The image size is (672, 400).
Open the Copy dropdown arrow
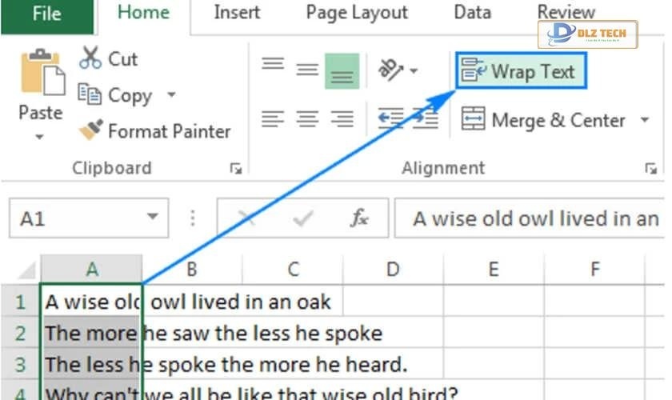coord(171,95)
